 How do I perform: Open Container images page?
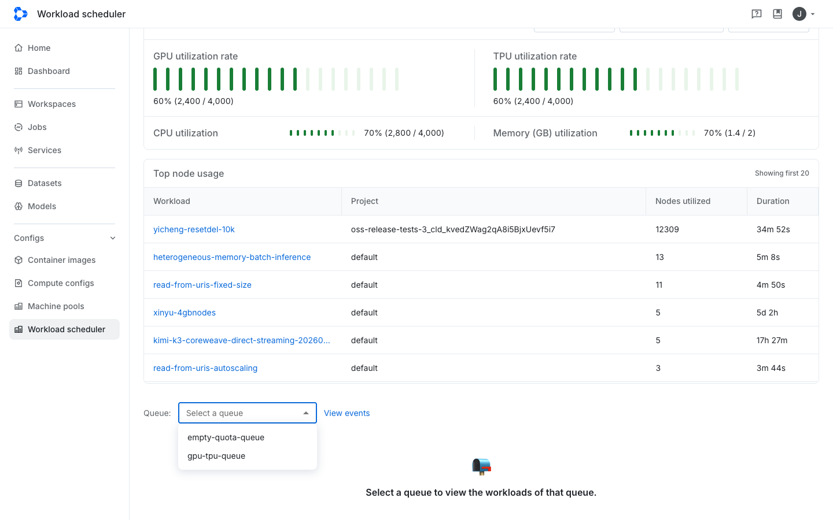64,260
